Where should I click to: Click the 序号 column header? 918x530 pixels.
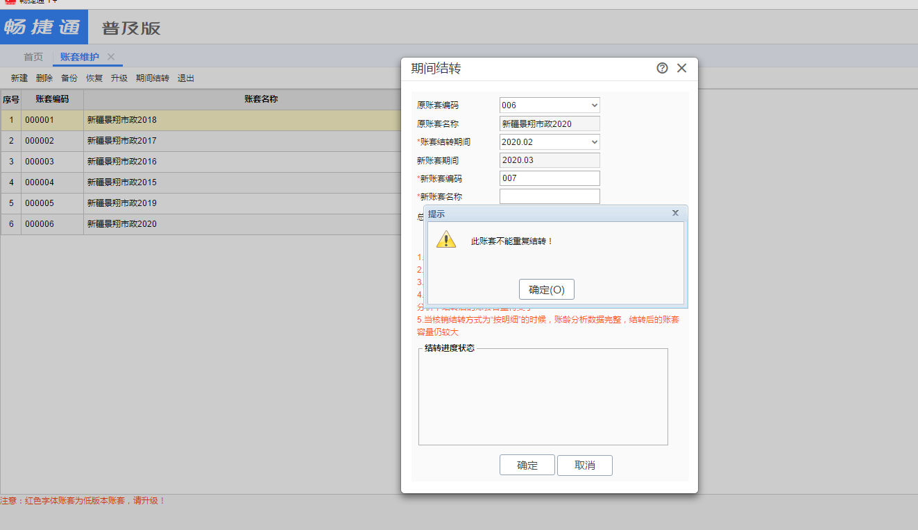pos(11,99)
